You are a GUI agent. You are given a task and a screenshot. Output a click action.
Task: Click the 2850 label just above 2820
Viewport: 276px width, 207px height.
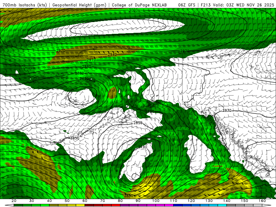[80, 73]
